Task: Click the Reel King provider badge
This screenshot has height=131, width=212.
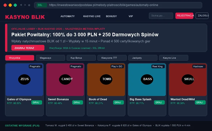Action: click(158, 66)
